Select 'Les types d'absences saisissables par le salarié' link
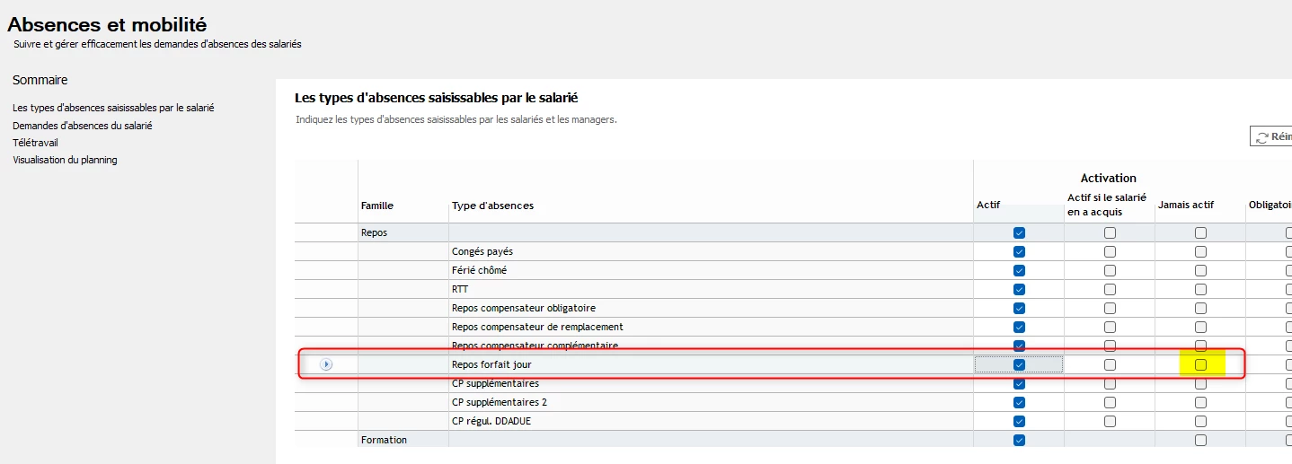 tap(113, 108)
